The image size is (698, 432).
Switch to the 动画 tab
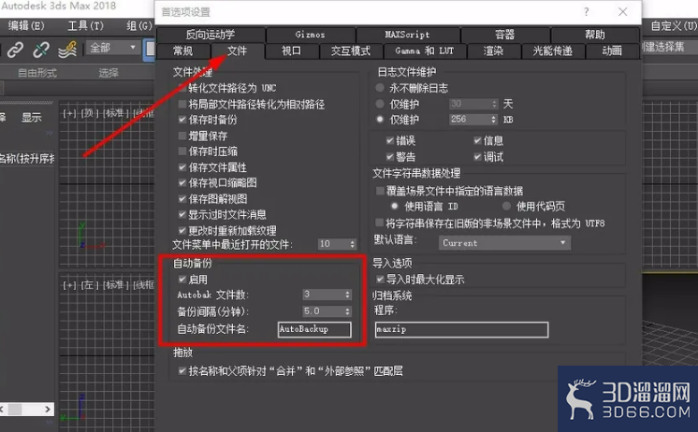pos(612,51)
